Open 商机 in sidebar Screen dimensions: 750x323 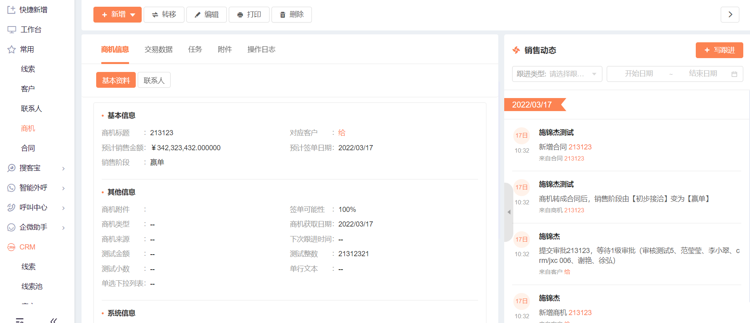tap(28, 128)
